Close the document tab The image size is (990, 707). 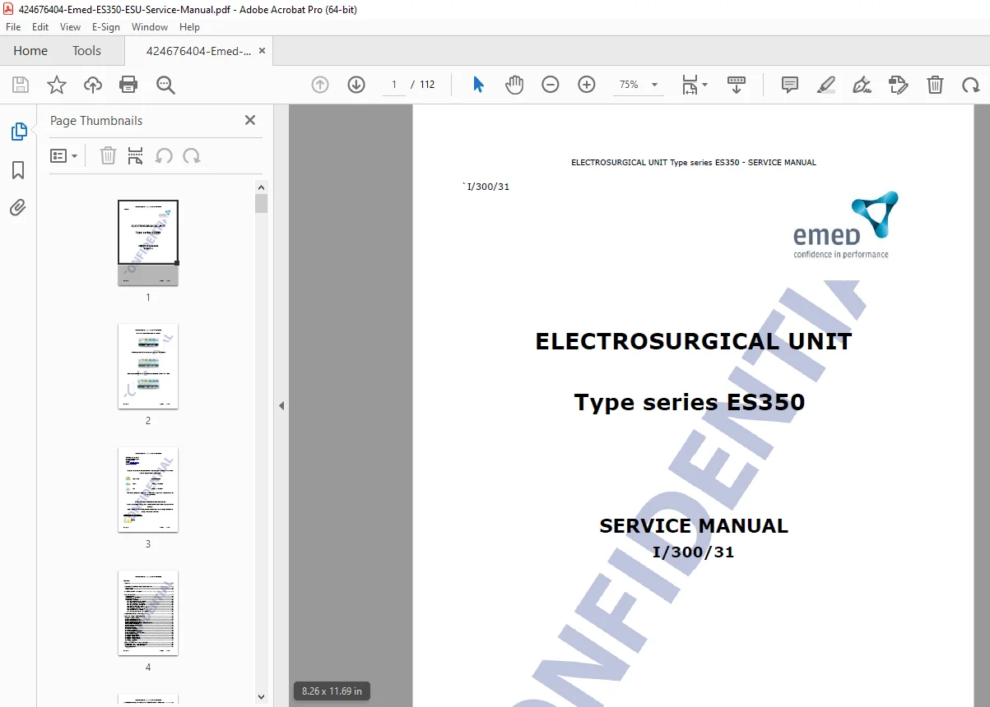tap(262, 51)
